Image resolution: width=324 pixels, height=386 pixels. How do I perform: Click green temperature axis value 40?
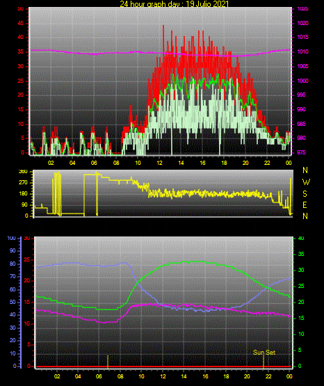click(301, 238)
